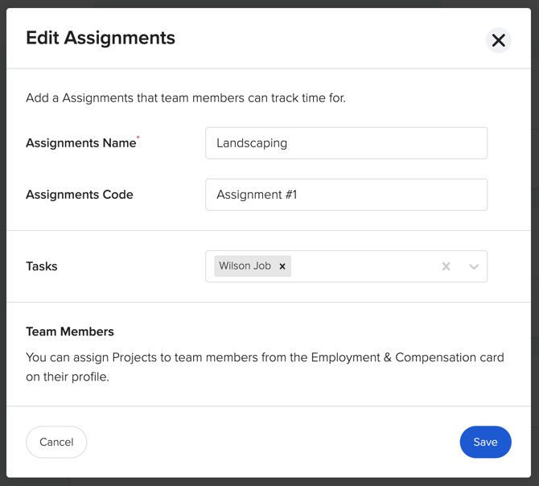Click the Edit Assignments title
539x486 pixels.
pos(101,38)
